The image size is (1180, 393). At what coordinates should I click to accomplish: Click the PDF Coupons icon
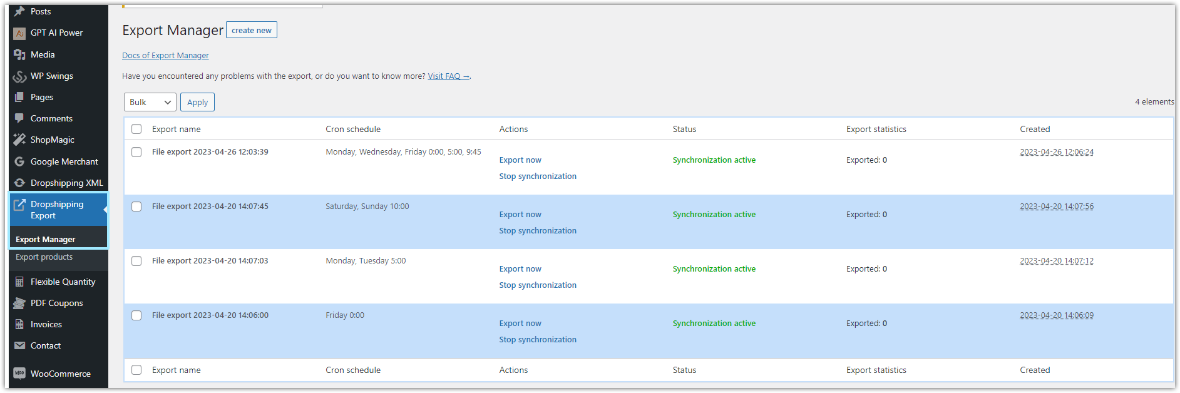click(19, 303)
